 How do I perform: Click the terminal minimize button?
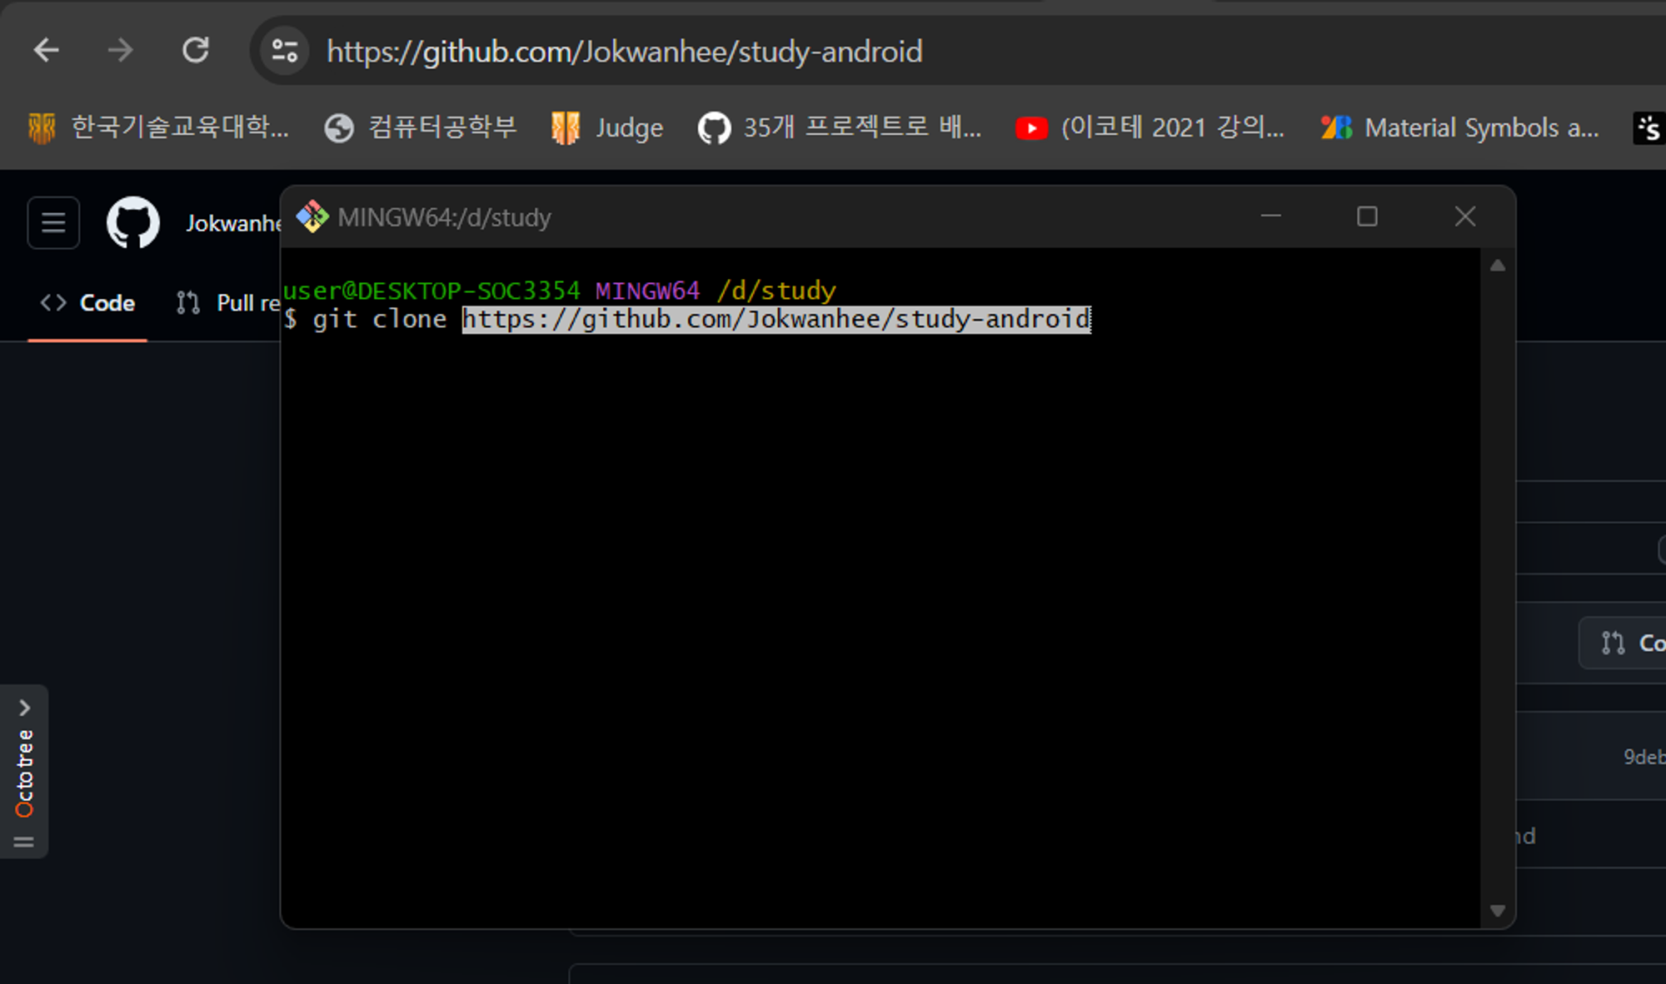click(1271, 216)
